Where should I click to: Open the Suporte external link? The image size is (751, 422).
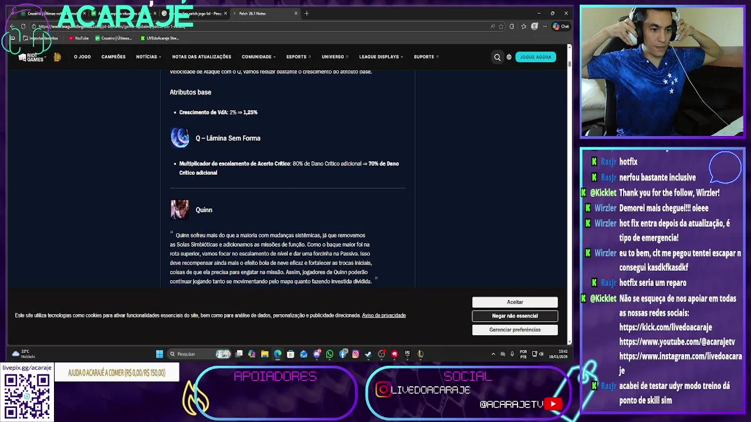[427, 57]
